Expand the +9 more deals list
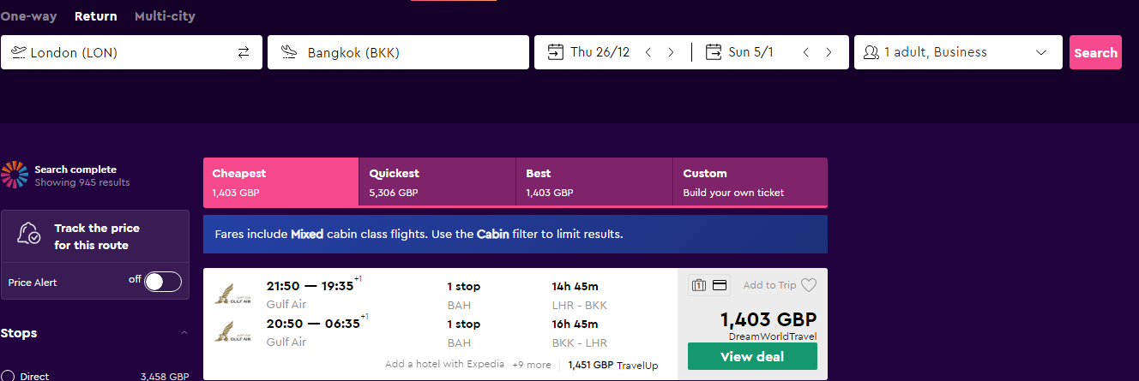This screenshot has width=1139, height=381. pyautogui.click(x=532, y=365)
